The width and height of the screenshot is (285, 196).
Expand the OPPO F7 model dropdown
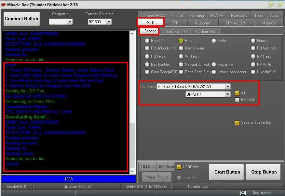tap(228, 94)
